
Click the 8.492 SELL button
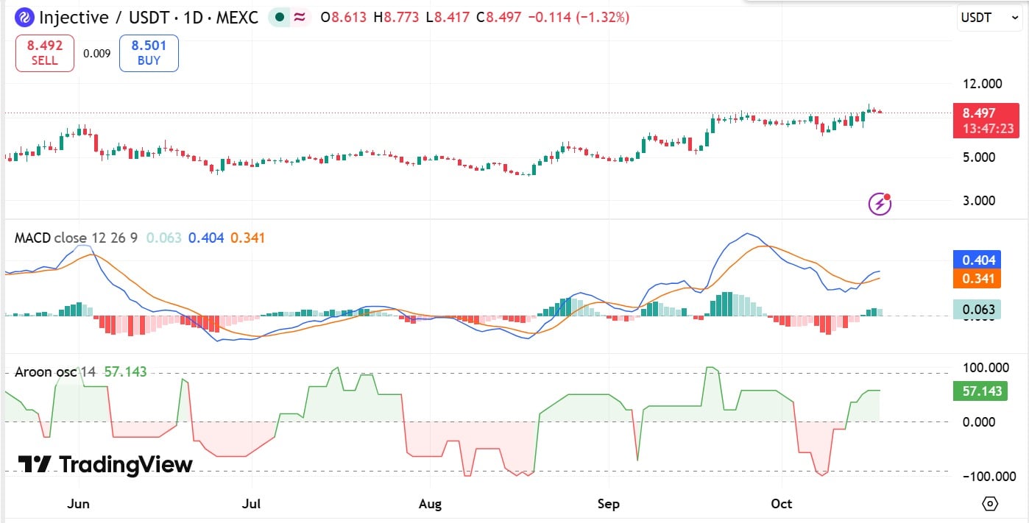point(44,53)
